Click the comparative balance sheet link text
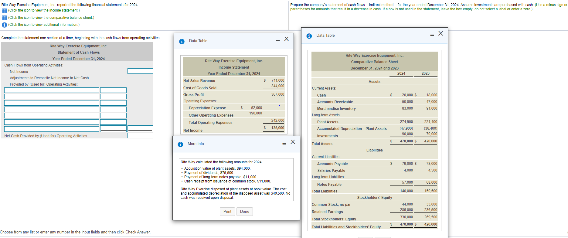This screenshot has width=568, height=238. pos(51,18)
